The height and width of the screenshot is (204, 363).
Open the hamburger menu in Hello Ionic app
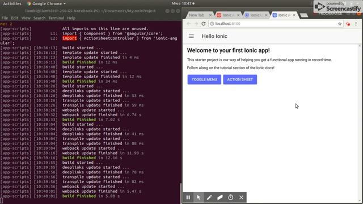191,36
